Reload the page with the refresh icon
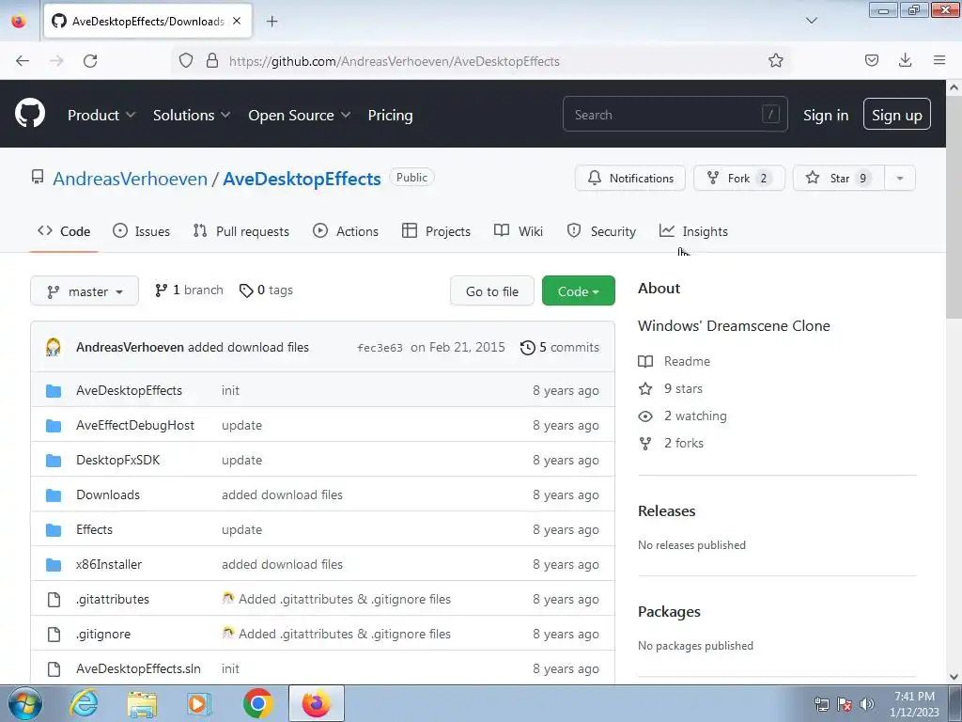This screenshot has width=962, height=722. point(90,61)
